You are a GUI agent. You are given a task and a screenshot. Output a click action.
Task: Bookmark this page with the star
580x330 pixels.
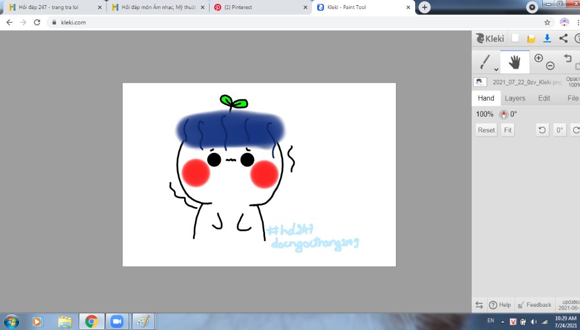[x=547, y=22]
